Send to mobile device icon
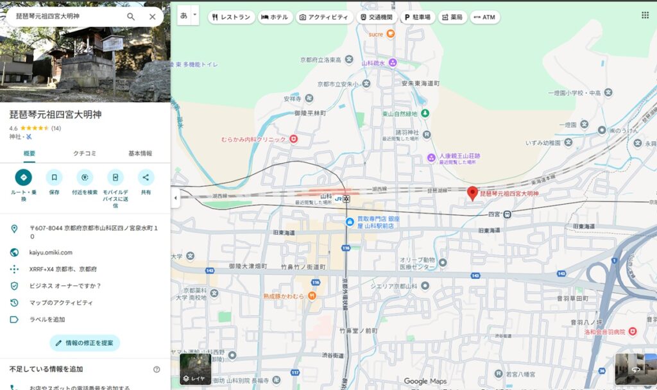Screen dimensions: 657x390 coord(115,178)
